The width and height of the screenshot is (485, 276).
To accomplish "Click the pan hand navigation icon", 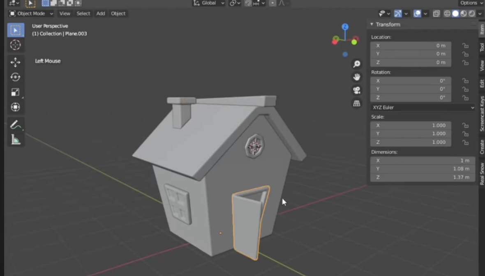I will click(x=357, y=77).
